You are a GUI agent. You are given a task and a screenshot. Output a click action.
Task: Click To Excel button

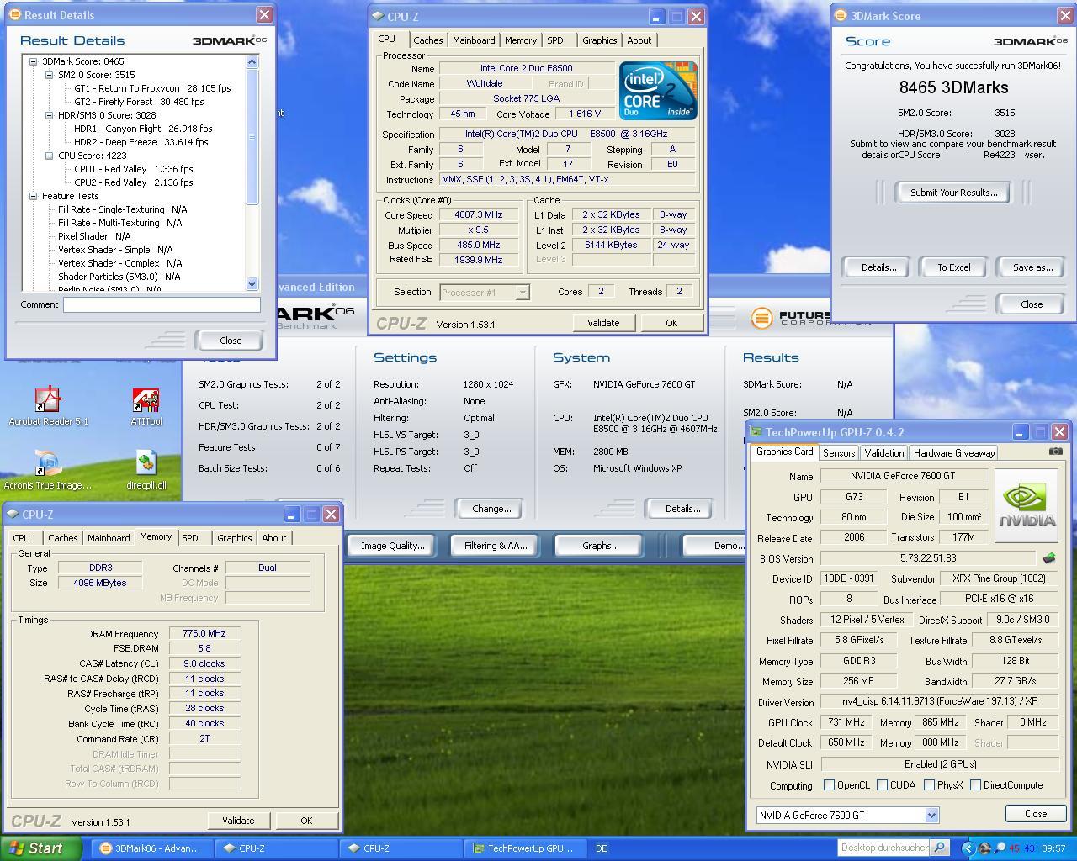click(954, 267)
